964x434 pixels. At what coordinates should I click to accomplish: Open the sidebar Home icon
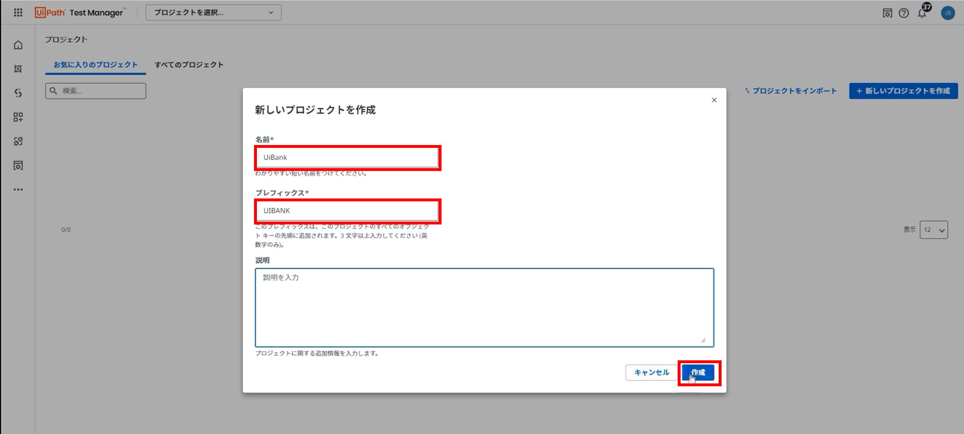(18, 45)
